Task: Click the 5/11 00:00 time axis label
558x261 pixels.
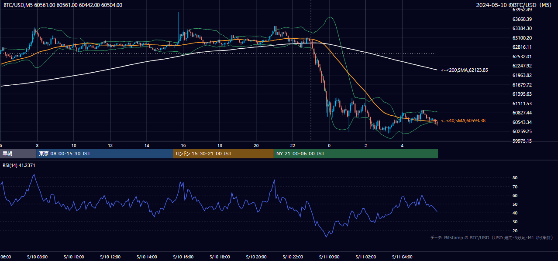Action: click(329, 257)
